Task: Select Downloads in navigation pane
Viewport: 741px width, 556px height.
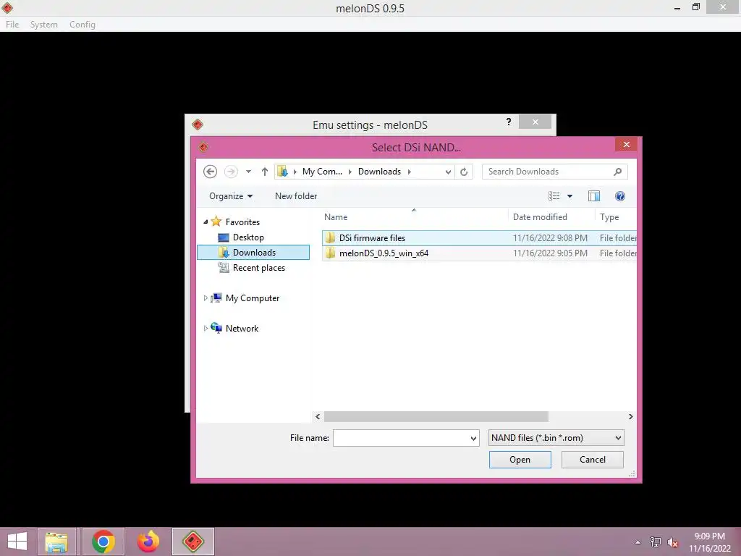Action: coord(253,253)
